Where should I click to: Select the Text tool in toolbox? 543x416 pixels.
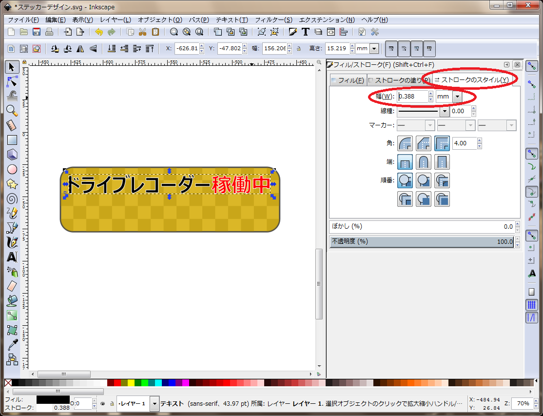(12, 257)
